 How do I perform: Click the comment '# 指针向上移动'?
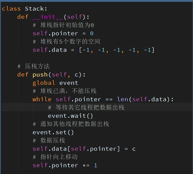pyautogui.click(x=55, y=157)
